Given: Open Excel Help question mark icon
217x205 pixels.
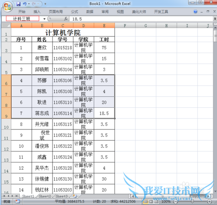Looking at the screenshot, I should (195, 12).
